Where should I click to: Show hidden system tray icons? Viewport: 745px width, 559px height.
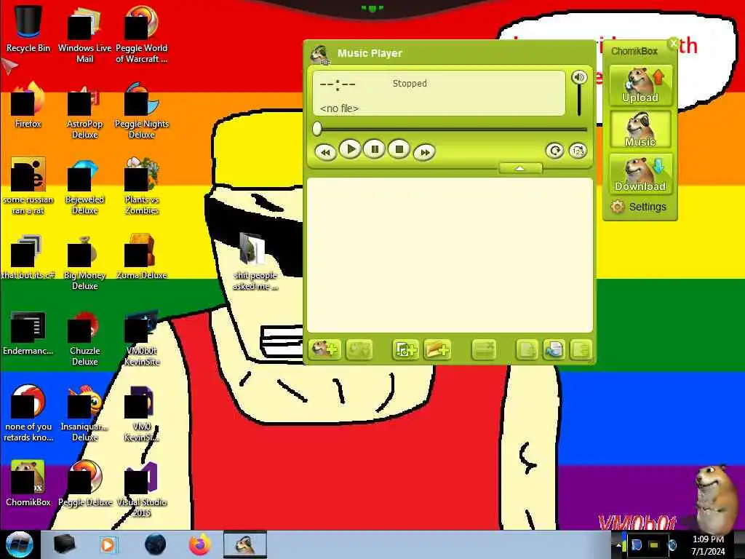pyautogui.click(x=618, y=545)
